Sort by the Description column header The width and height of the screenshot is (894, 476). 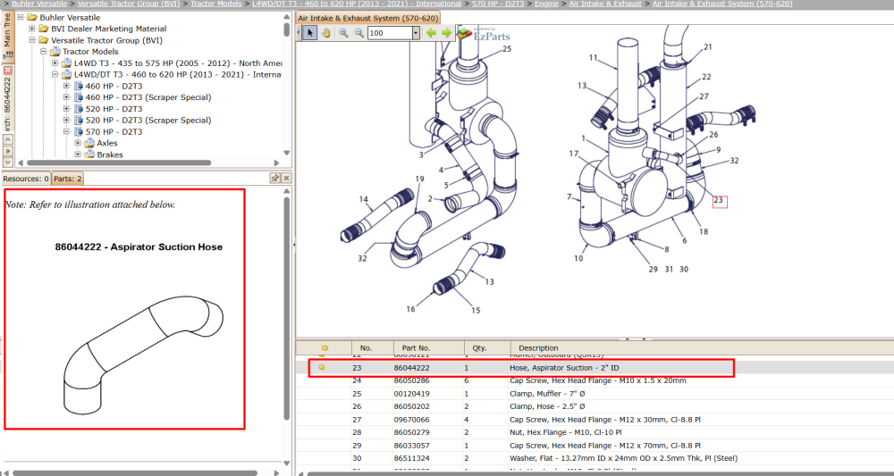[x=701, y=348]
